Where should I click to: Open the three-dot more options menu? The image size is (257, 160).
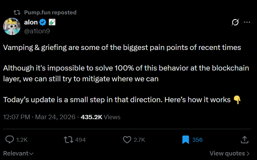[247, 23]
